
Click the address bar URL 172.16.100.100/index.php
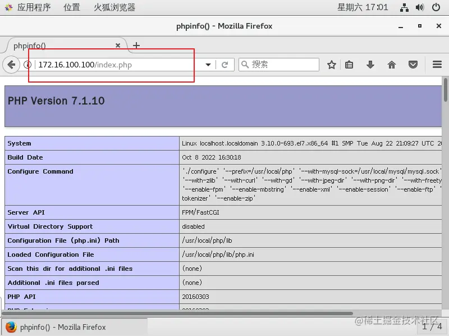85,65
